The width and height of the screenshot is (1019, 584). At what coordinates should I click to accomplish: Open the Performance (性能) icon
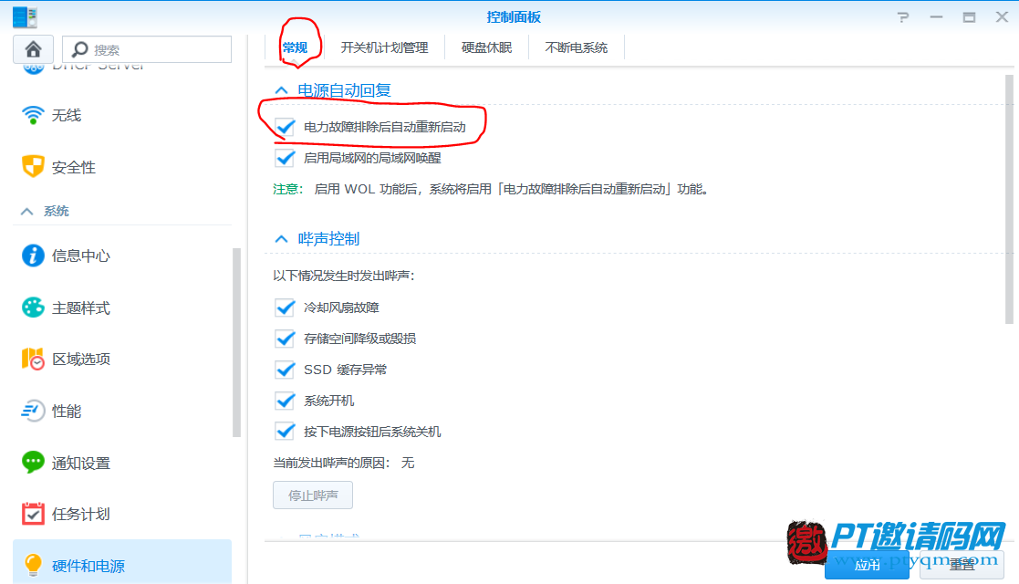click(33, 411)
